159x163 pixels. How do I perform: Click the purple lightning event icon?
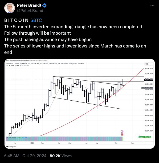click(122, 132)
